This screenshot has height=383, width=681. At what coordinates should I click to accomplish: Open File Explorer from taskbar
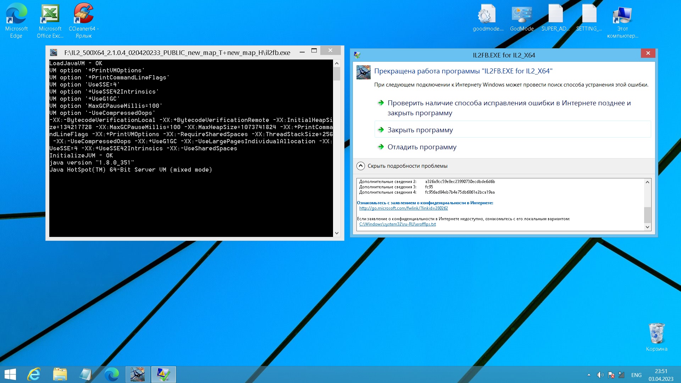(x=60, y=374)
